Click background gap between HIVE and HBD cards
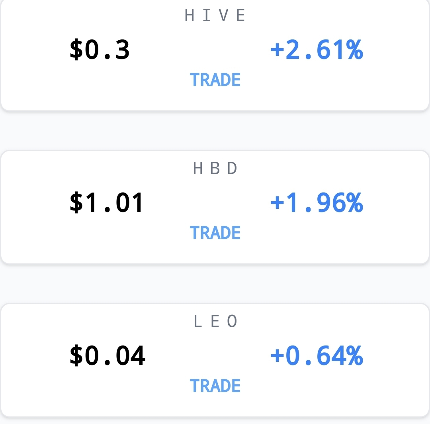Image resolution: width=430 pixels, height=424 pixels. 215,131
